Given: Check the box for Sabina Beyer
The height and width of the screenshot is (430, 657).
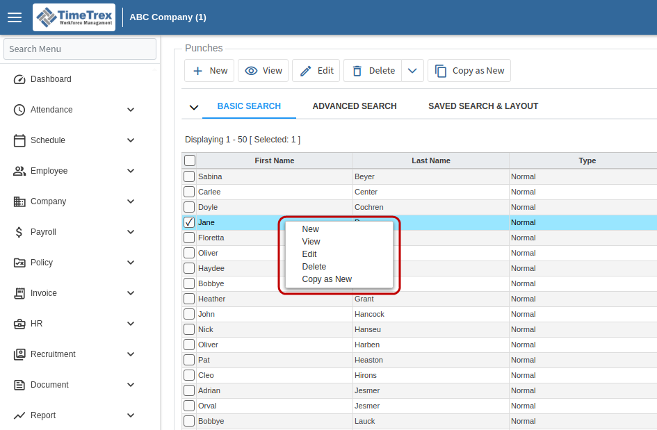Looking at the screenshot, I should tap(189, 176).
